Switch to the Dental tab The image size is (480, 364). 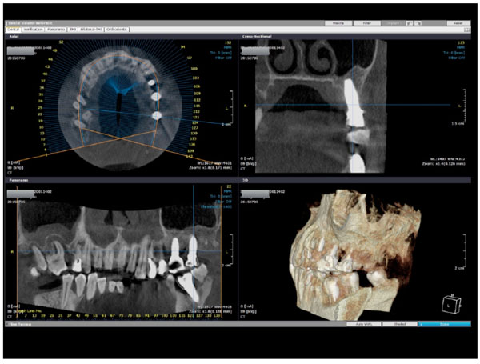point(13,30)
